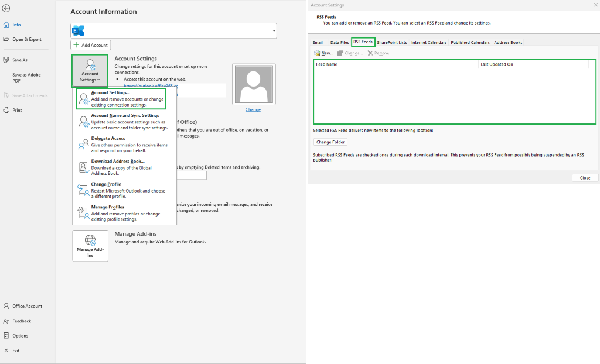This screenshot has width=600, height=364.
Task: Choose Save as Adobe PDF
Action: [x=26, y=78]
